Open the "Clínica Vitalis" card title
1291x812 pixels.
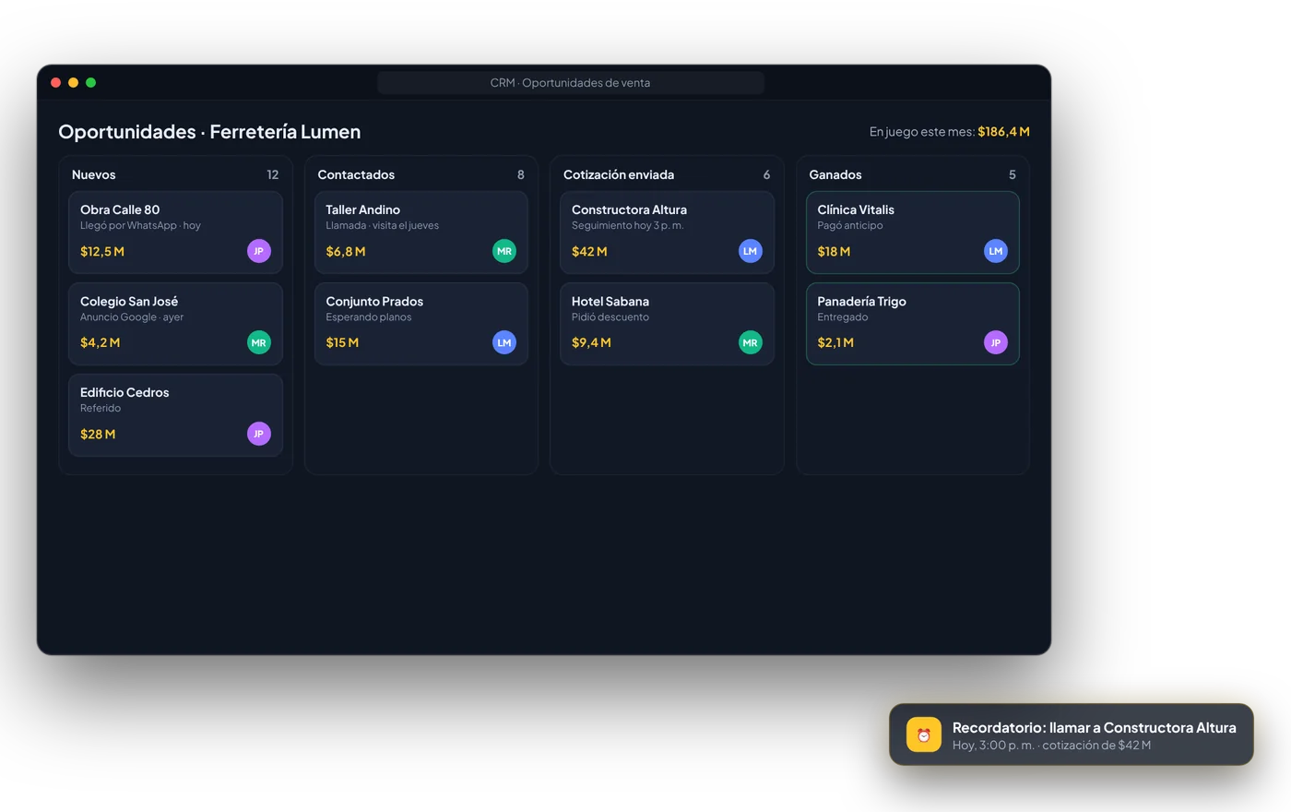[856, 209]
